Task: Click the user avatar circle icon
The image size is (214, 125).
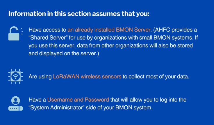Action: tap(16, 100)
